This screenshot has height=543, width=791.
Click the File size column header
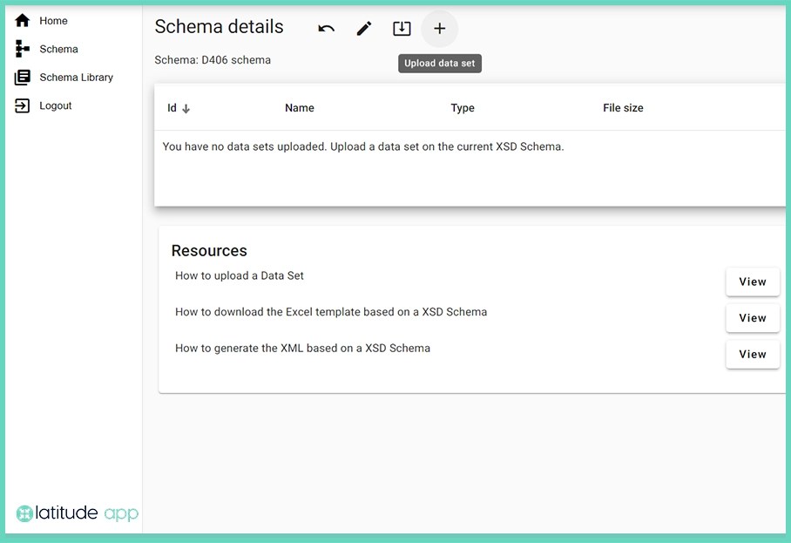[x=622, y=108]
